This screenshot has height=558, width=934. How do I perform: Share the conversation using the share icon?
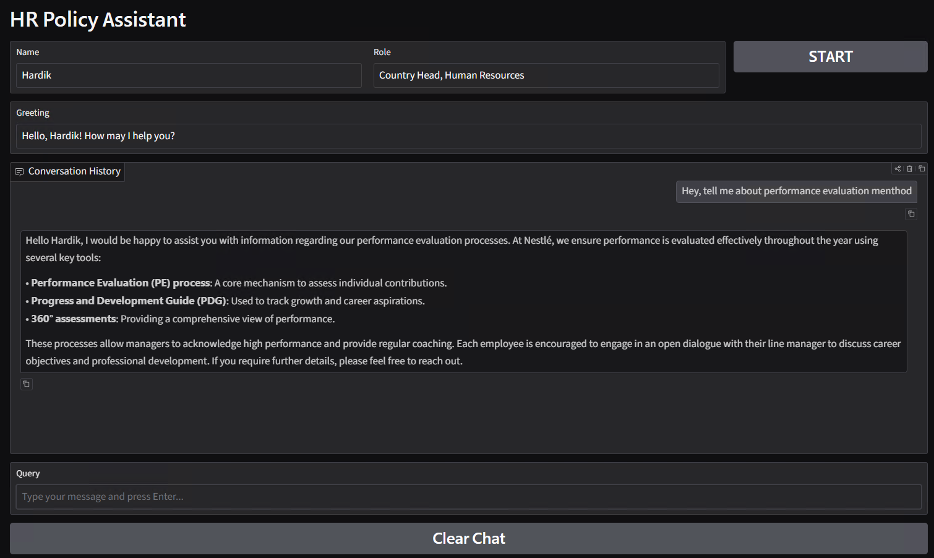pyautogui.click(x=898, y=169)
